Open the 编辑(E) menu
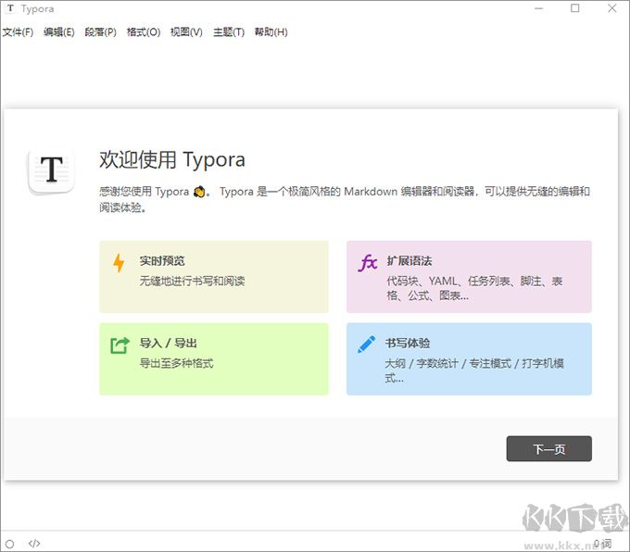 [59, 32]
